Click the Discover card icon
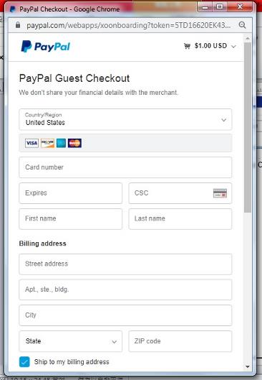This screenshot has height=380, width=262. 47,143
